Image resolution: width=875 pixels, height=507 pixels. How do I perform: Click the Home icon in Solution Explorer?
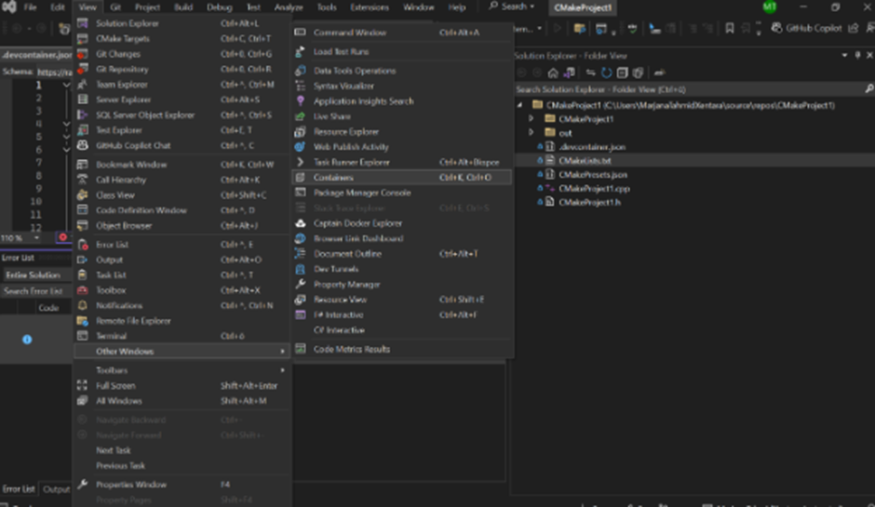click(553, 73)
